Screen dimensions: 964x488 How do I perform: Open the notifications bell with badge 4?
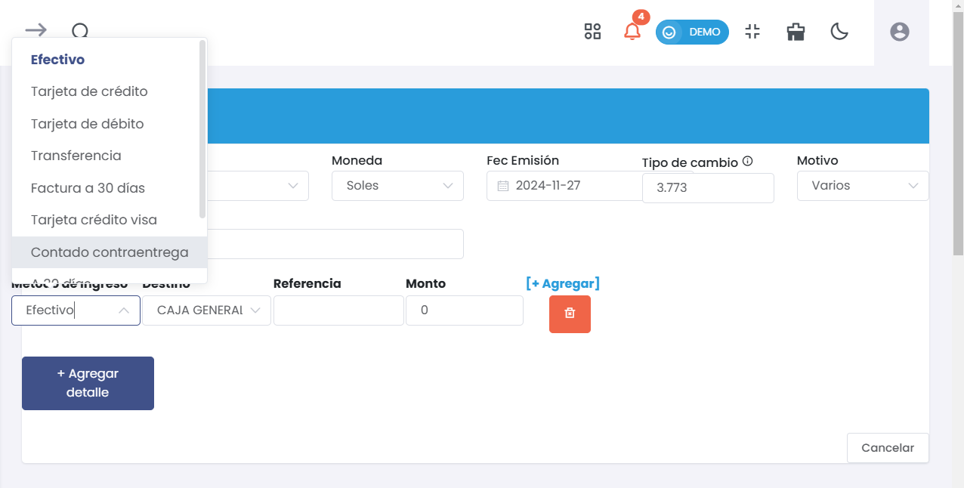click(x=632, y=32)
